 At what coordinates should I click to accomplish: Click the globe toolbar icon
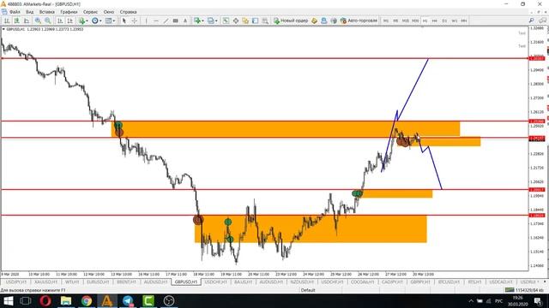[x=334, y=21]
